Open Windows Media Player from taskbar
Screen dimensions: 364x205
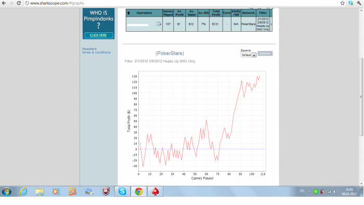[x=56, y=191]
